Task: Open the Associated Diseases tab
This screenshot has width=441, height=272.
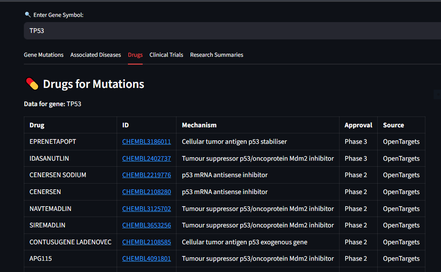Action: (95, 55)
